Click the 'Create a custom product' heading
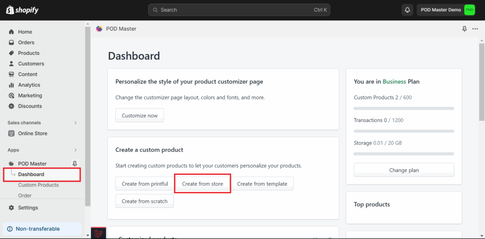 [x=149, y=150]
